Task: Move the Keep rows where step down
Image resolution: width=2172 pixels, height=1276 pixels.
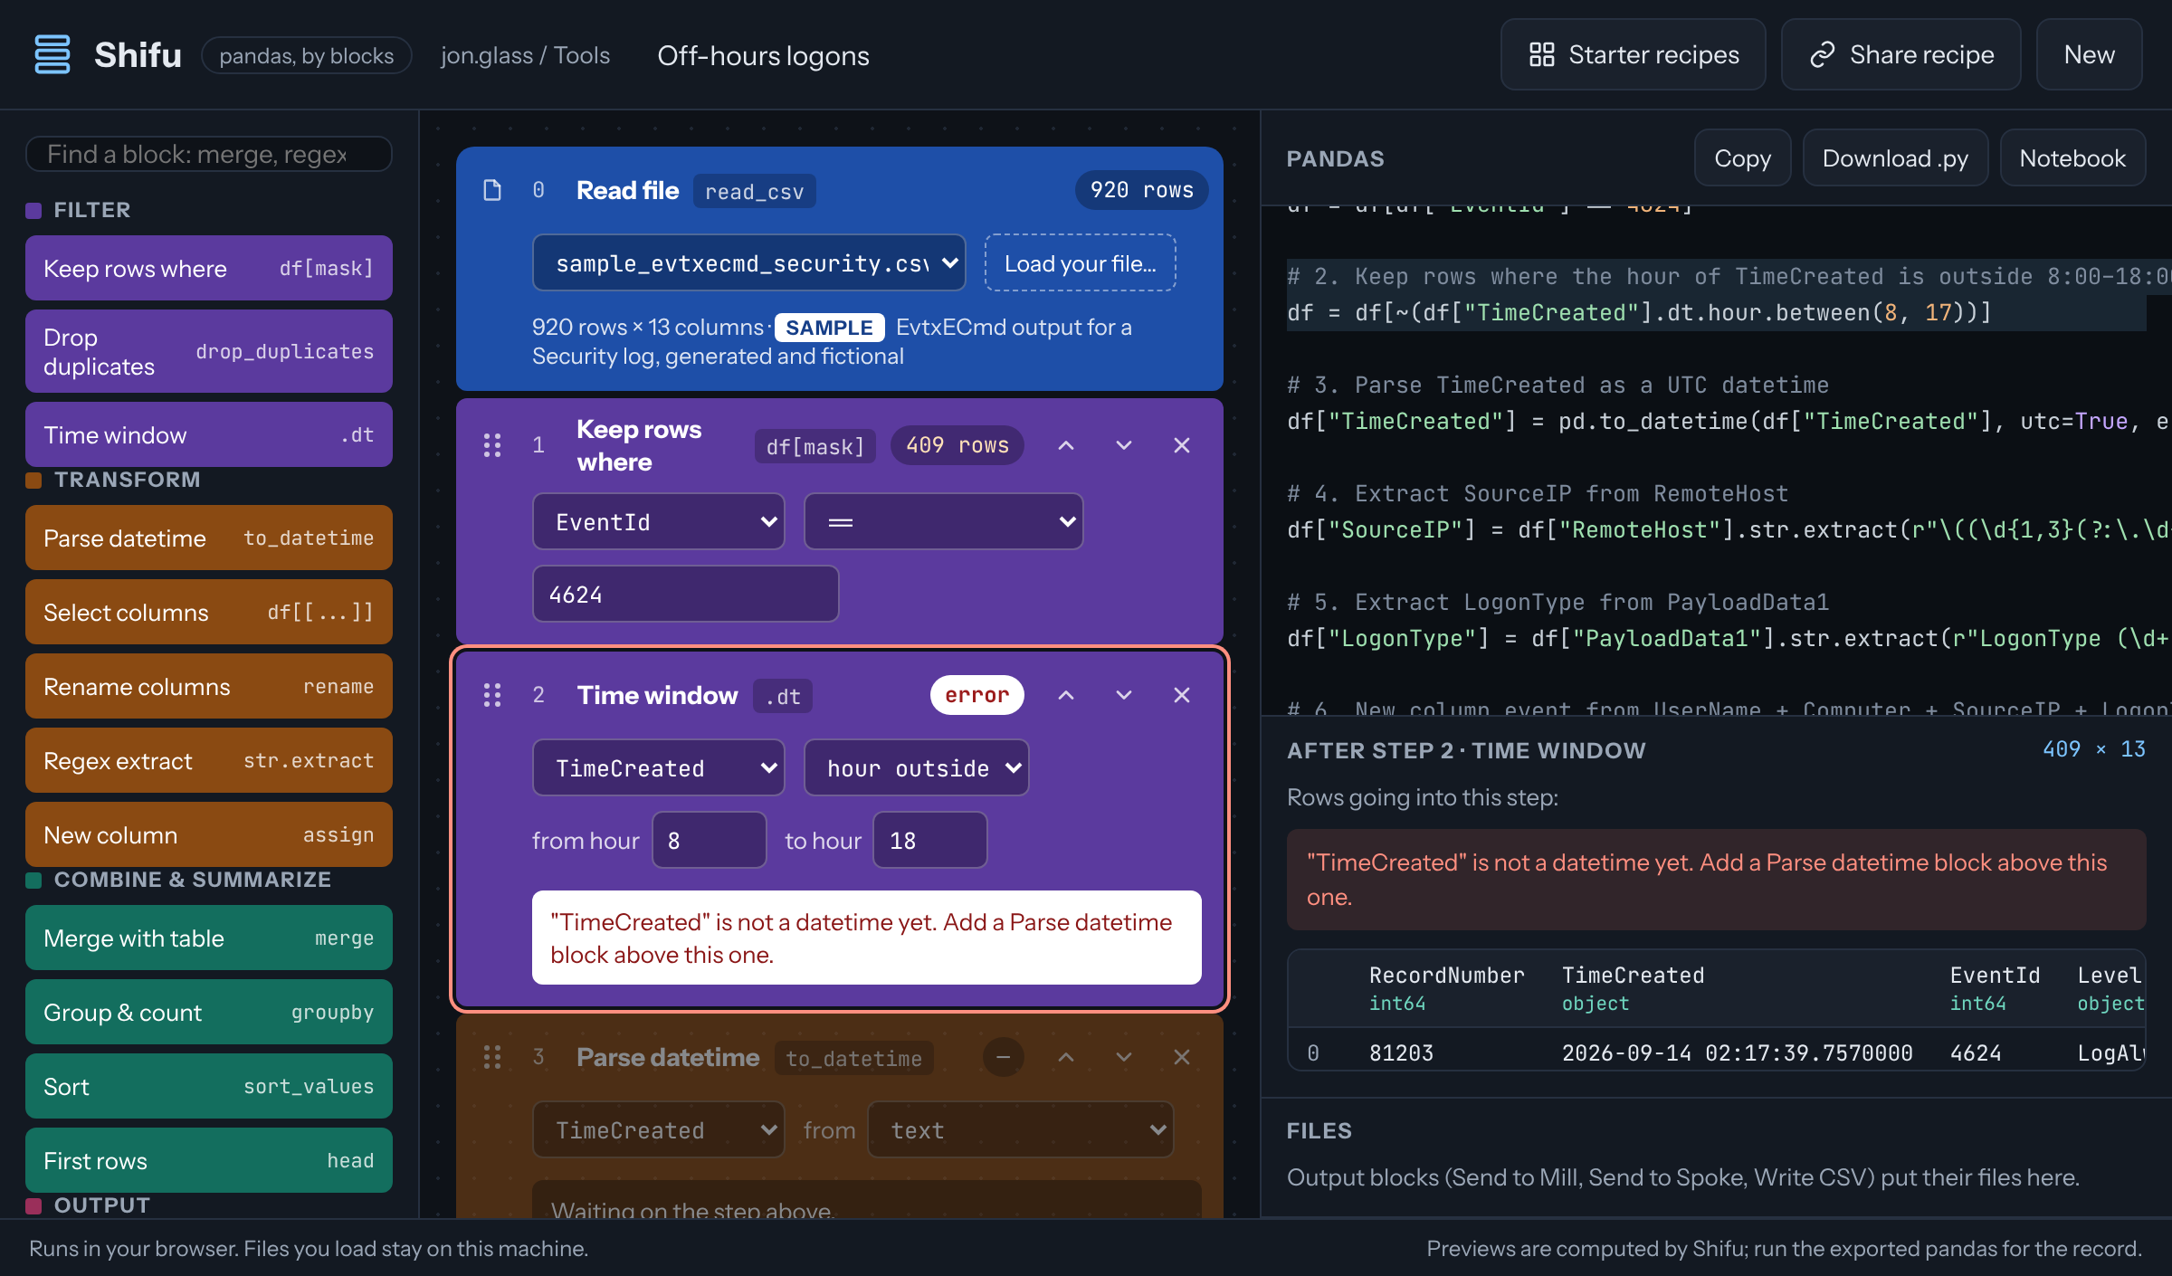Action: (x=1124, y=445)
